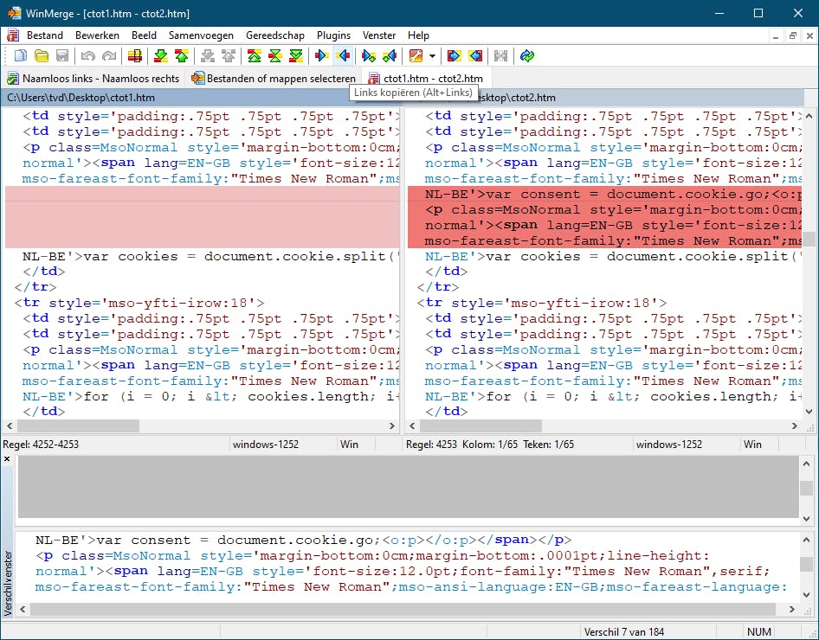This screenshot has width=819, height=640.
Task: Open the Plugins menu
Action: click(333, 35)
